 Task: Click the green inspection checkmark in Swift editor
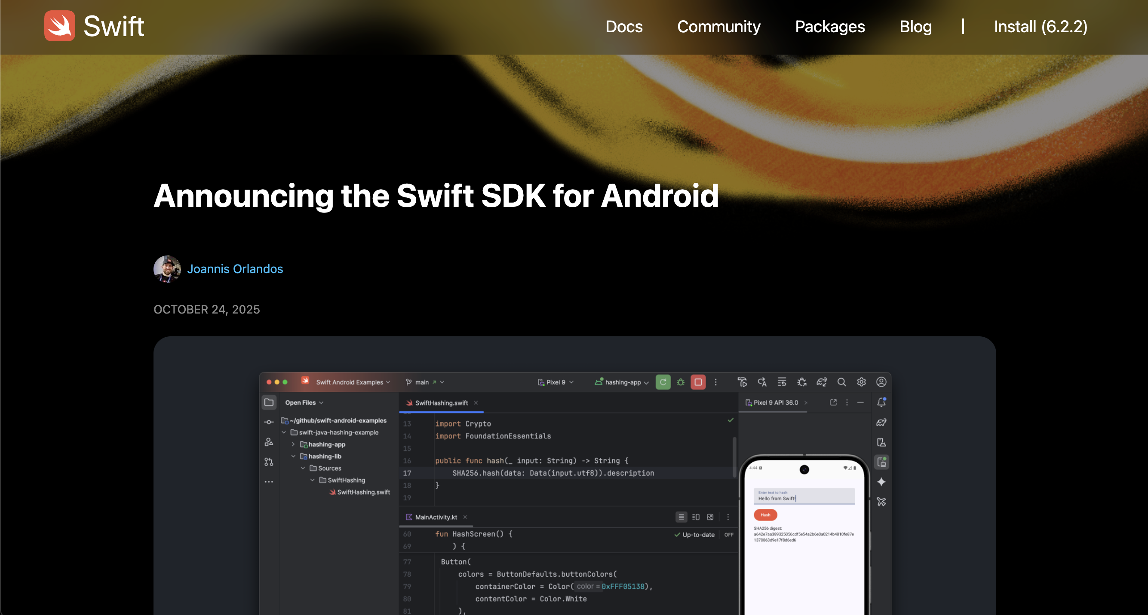pyautogui.click(x=731, y=420)
